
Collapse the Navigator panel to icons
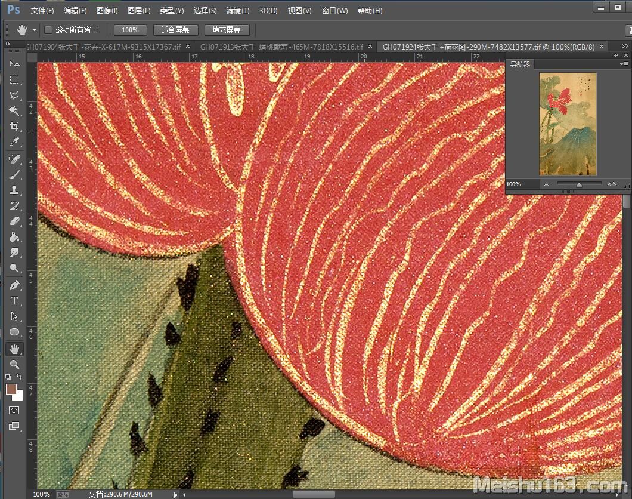pos(616,56)
